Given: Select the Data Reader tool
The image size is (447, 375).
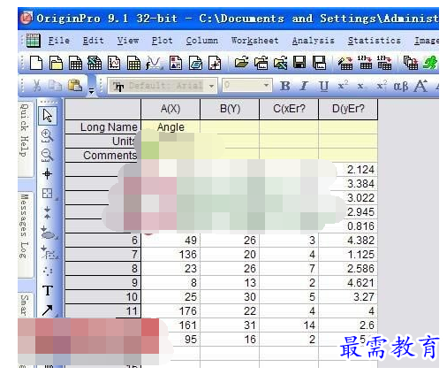Looking at the screenshot, I should pyautogui.click(x=47, y=194).
